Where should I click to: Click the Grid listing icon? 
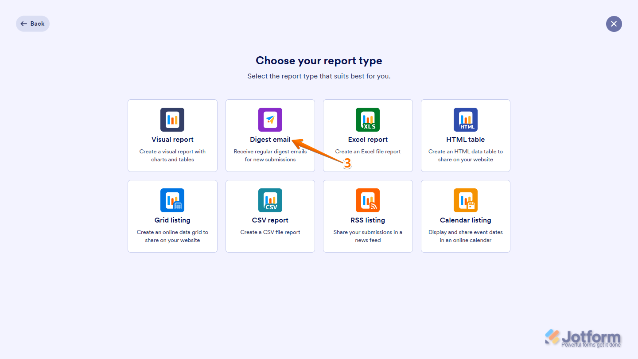(x=172, y=200)
